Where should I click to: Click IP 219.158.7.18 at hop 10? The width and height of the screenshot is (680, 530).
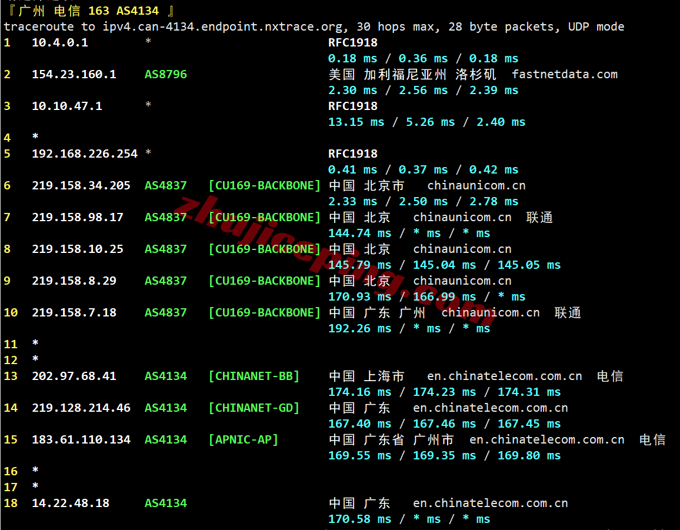[x=74, y=313]
